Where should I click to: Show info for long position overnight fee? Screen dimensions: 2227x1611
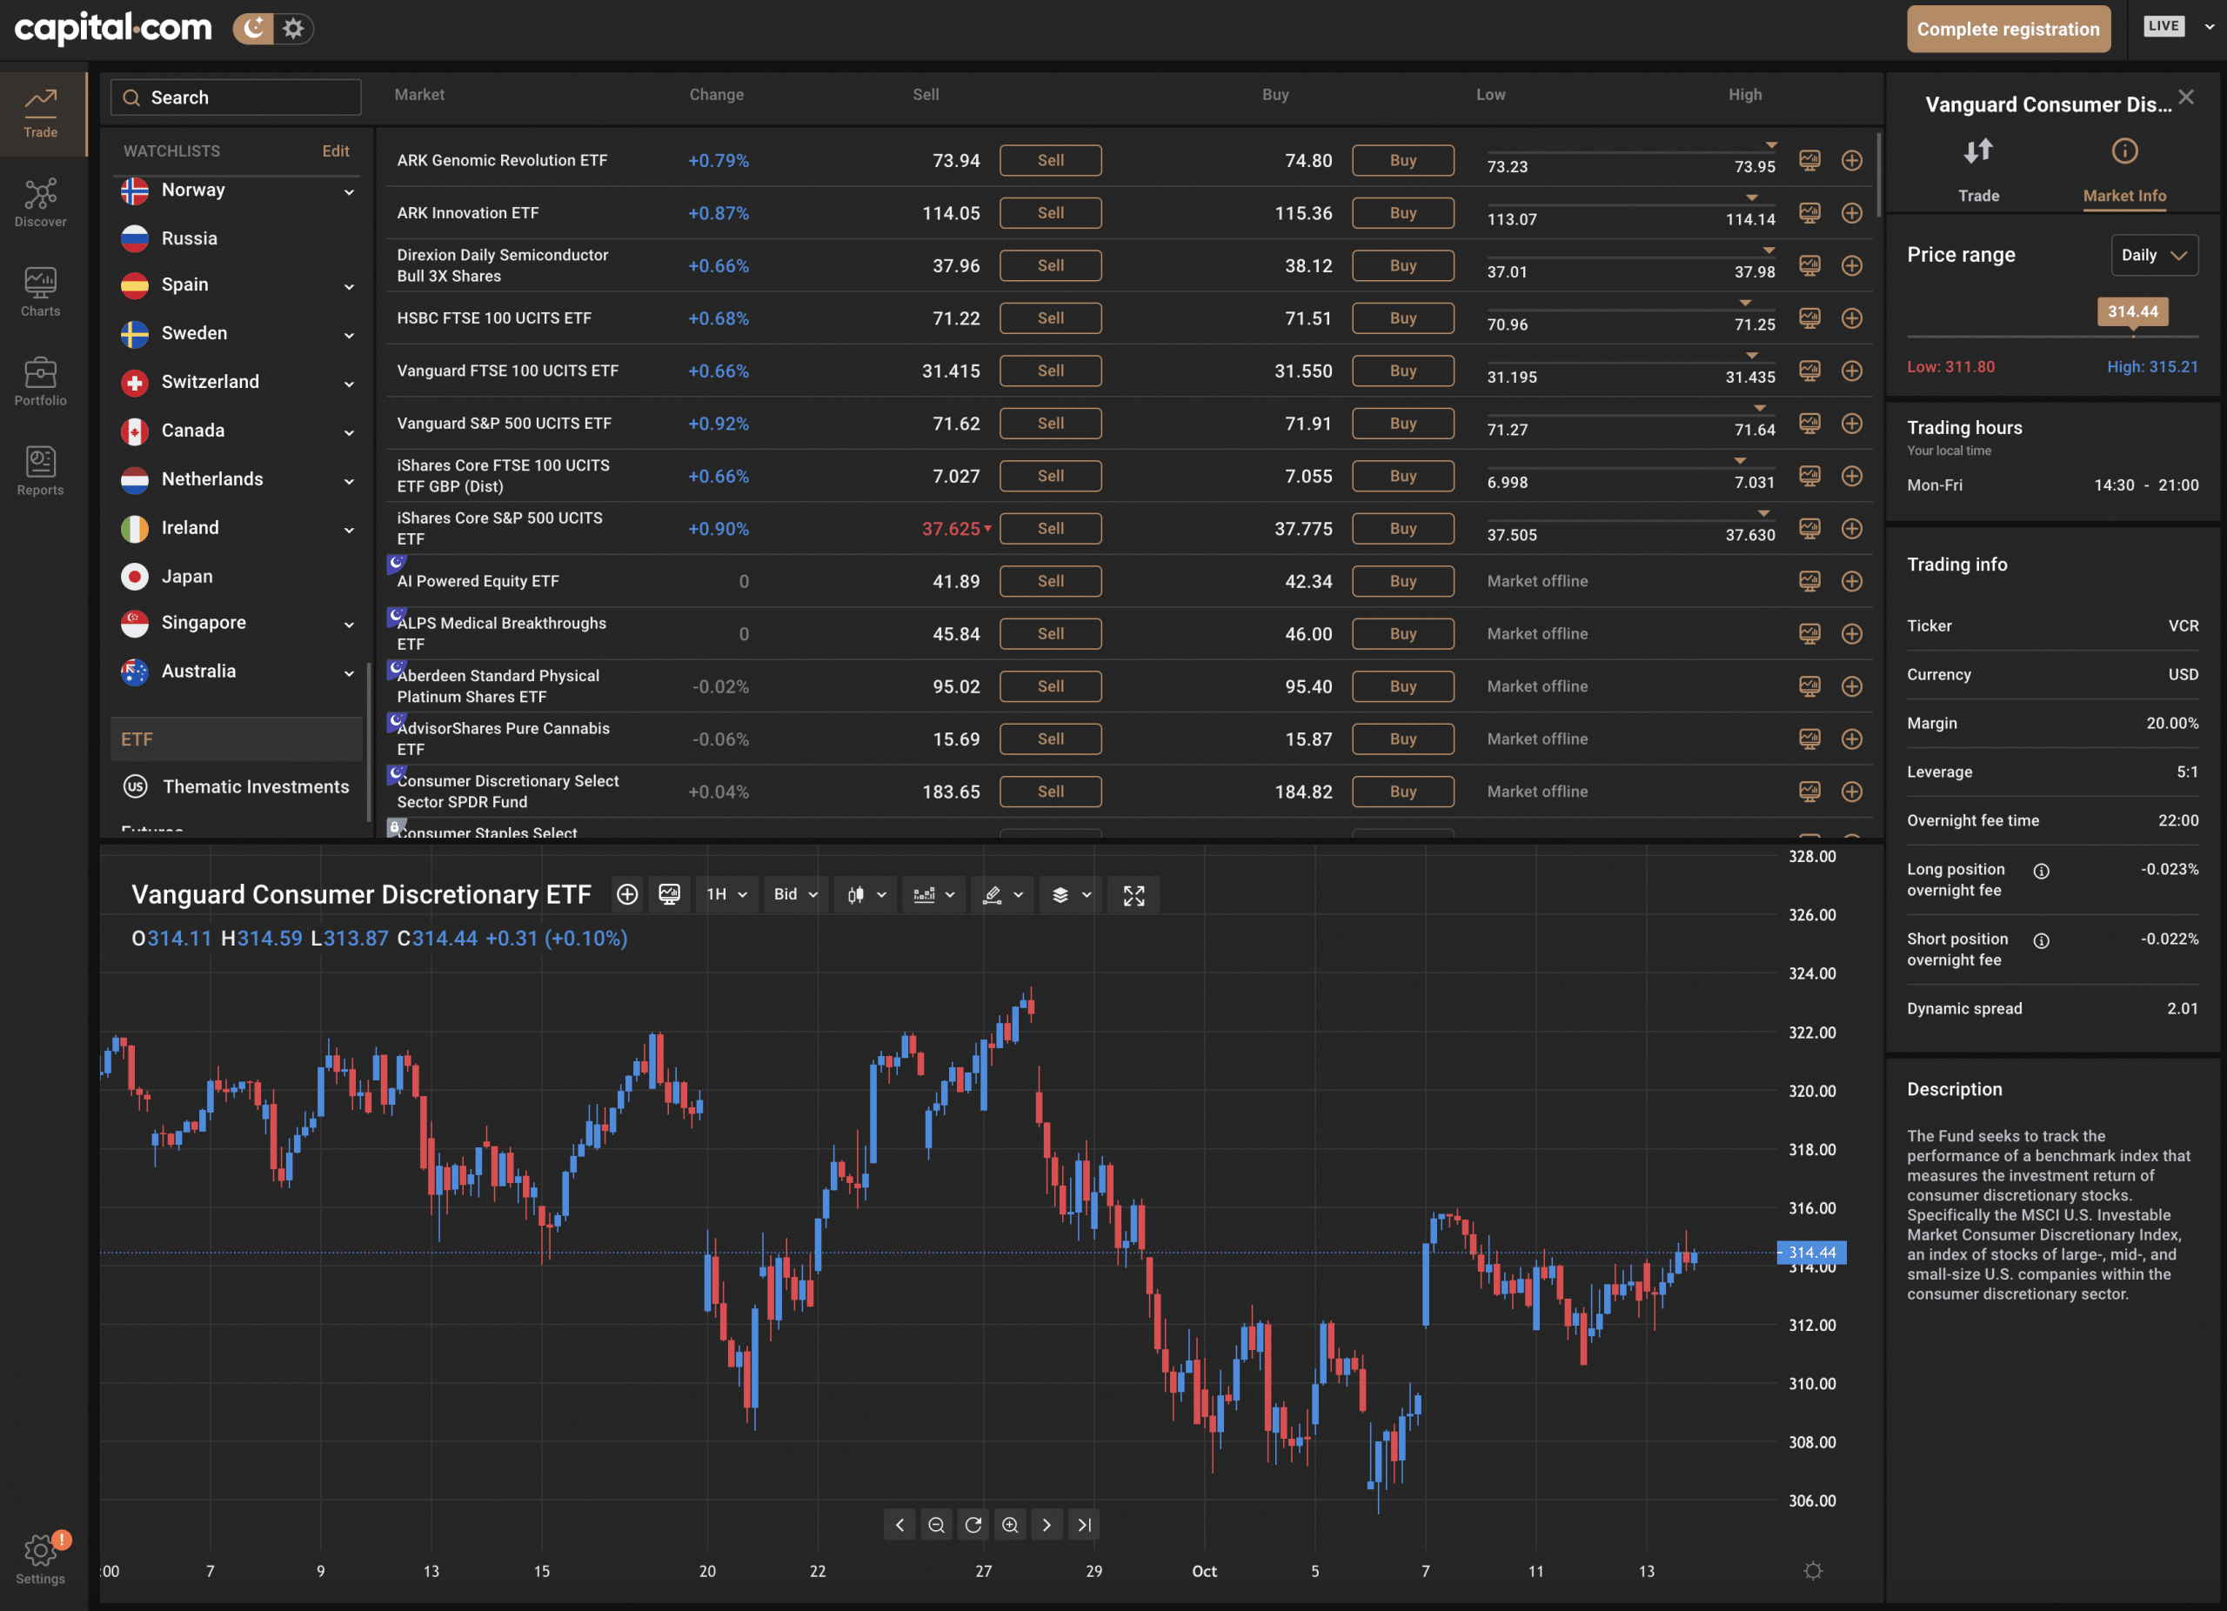pos(2042,871)
